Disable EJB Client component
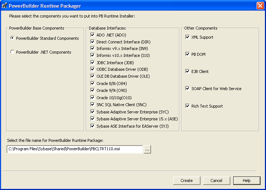The height and width of the screenshot is (190, 266). click(187, 71)
